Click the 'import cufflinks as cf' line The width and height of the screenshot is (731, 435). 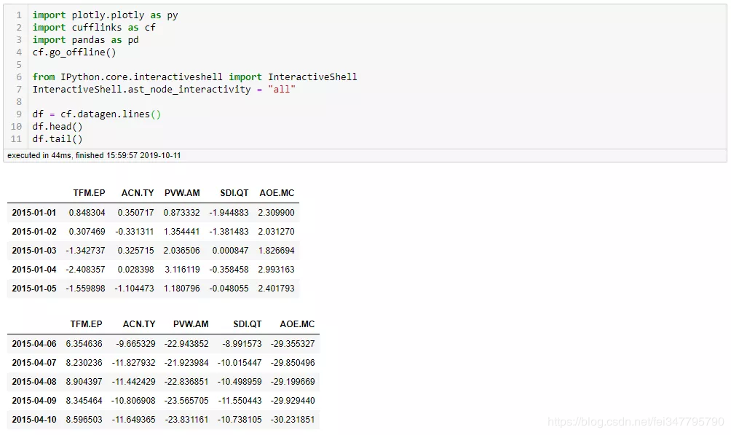[x=94, y=28]
